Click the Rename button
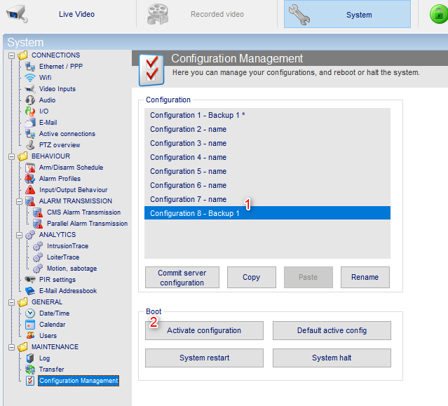 [365, 278]
